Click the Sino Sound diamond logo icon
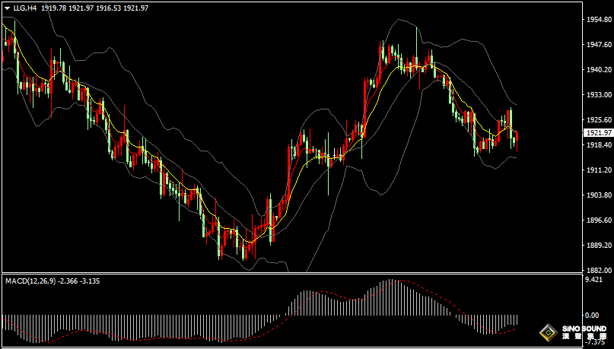The height and width of the screenshot is (349, 614). click(x=548, y=333)
